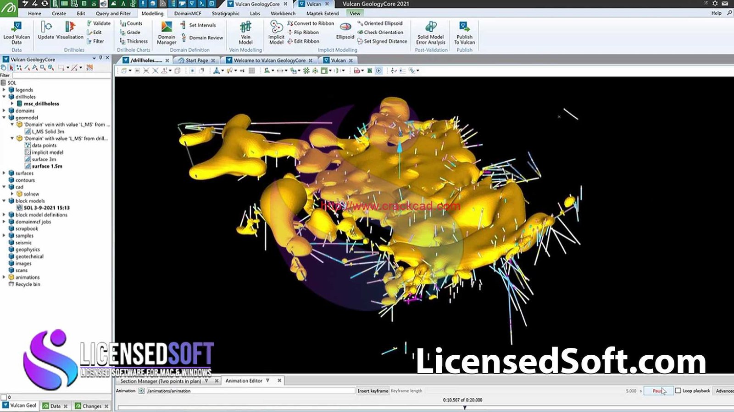
Task: Switch to the Start Page tab
Action: [197, 60]
